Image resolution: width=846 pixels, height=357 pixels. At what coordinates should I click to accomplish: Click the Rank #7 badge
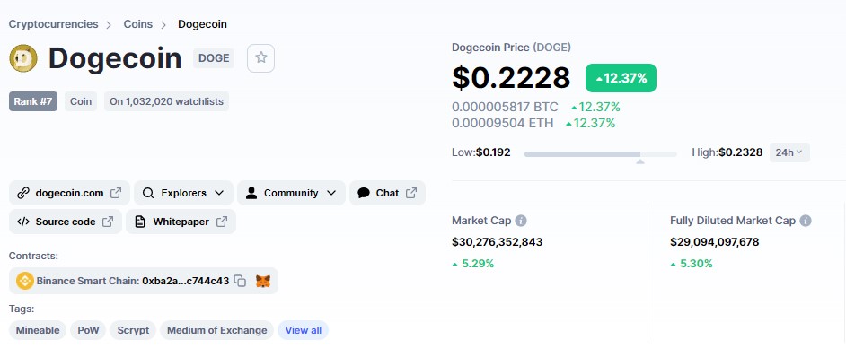click(33, 101)
